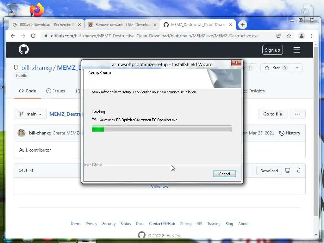Open the Insights tab

(x=254, y=91)
